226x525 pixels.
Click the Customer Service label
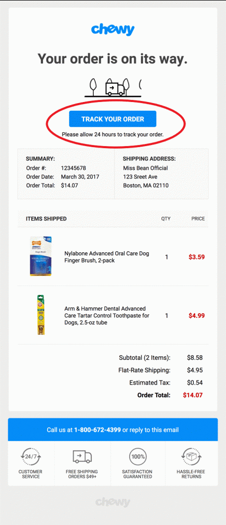[30, 474]
